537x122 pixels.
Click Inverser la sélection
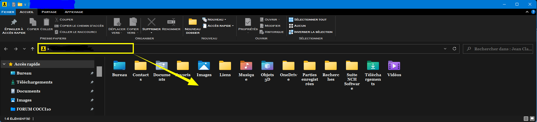click(311, 32)
